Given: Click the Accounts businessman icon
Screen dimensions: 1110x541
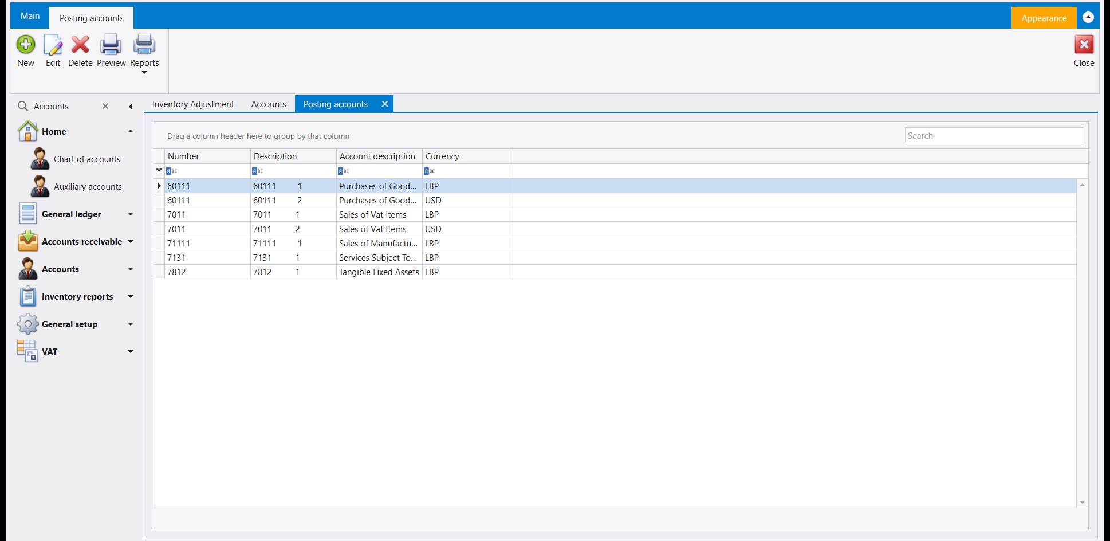Looking at the screenshot, I should tap(28, 269).
